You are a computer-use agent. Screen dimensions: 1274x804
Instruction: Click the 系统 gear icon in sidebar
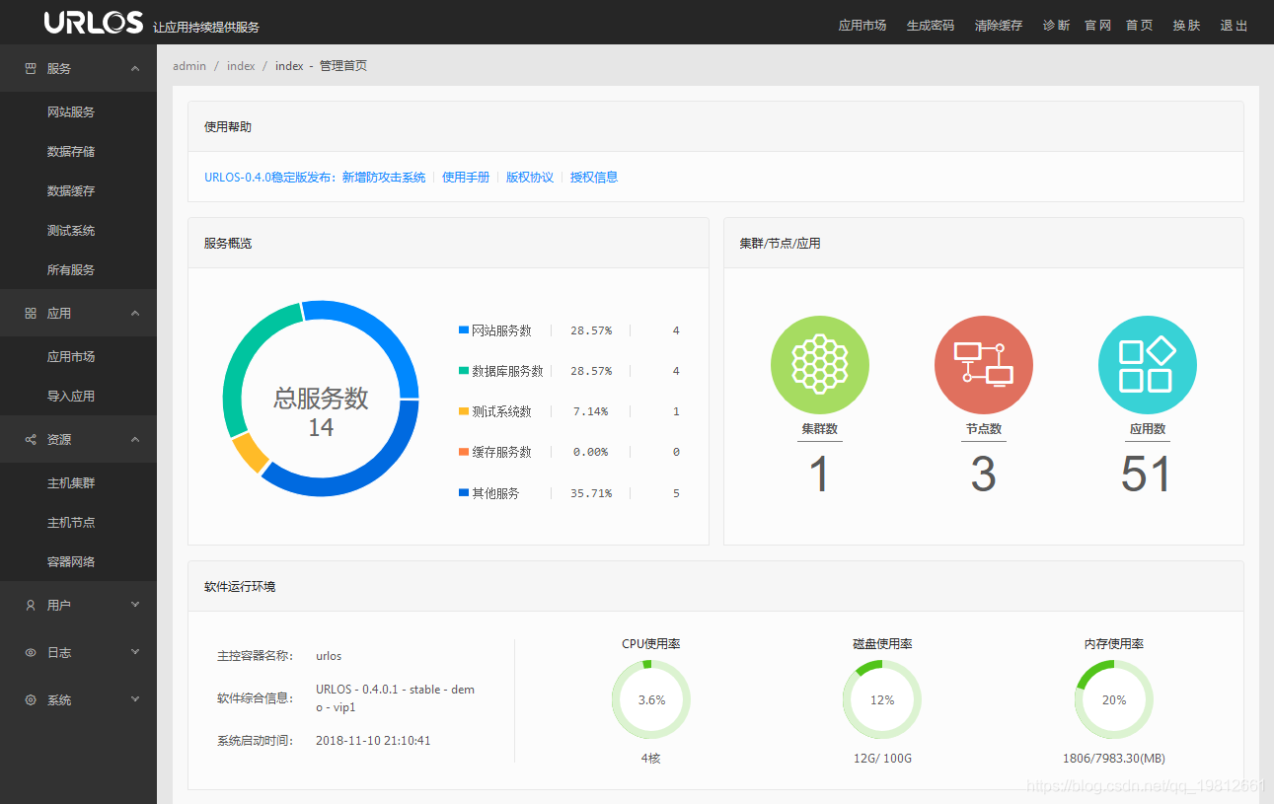point(31,699)
